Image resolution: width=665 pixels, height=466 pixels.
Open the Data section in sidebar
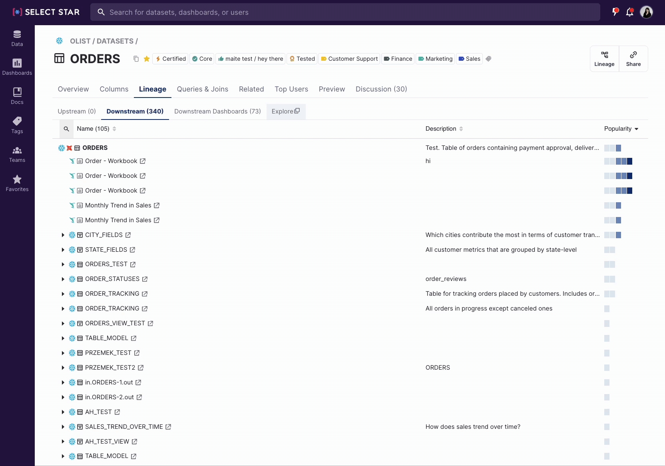[x=17, y=38]
